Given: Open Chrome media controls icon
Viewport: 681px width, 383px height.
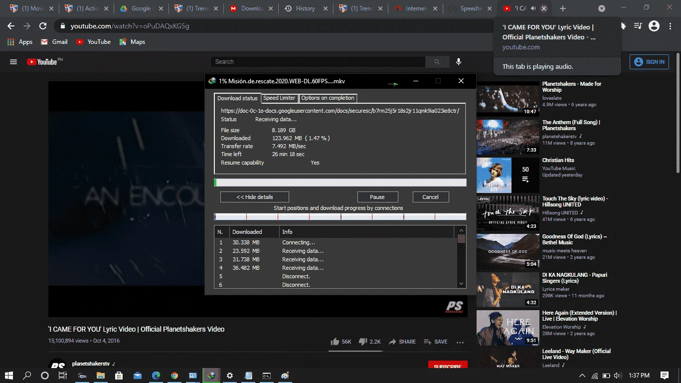Looking at the screenshot, I should (x=638, y=26).
